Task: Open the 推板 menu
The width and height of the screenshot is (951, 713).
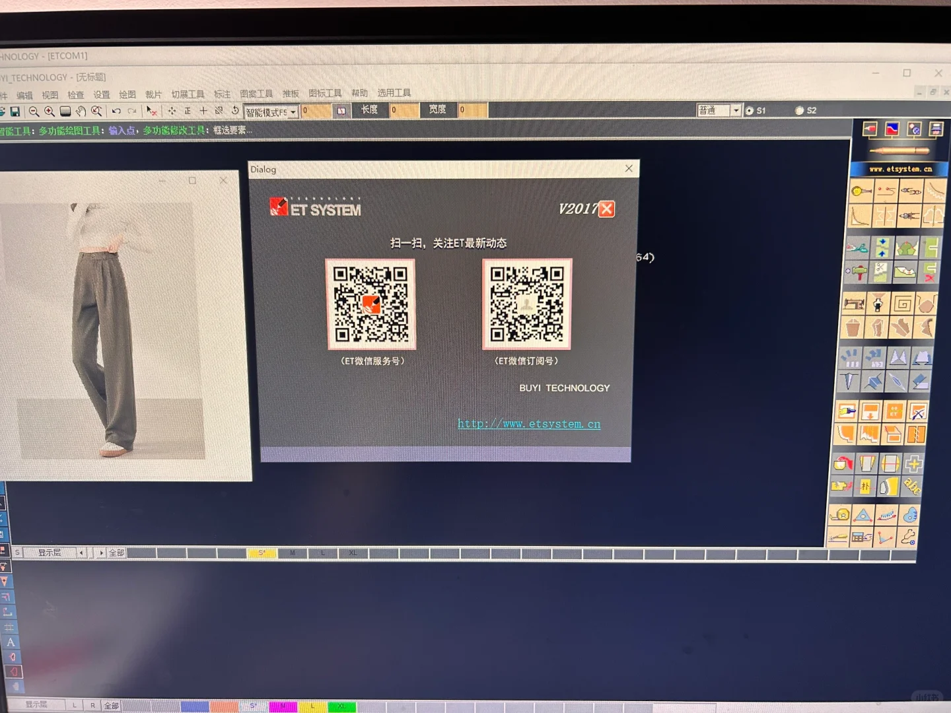Action: pyautogui.click(x=291, y=94)
